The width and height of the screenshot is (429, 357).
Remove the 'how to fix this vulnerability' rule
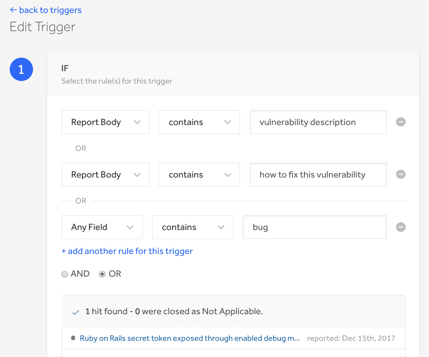[x=401, y=175]
